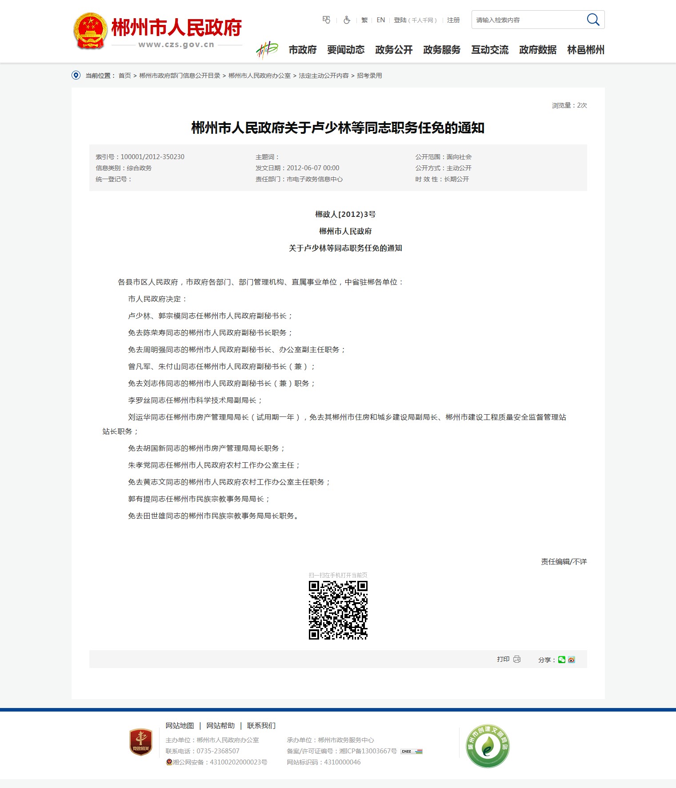Viewport: 676px width, 788px height.
Task: Open the 林邑郴州 navigation item
Action: [x=586, y=50]
